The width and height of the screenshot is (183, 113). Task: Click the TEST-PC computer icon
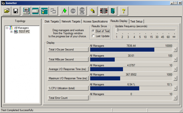pyautogui.click(x=16, y=31)
